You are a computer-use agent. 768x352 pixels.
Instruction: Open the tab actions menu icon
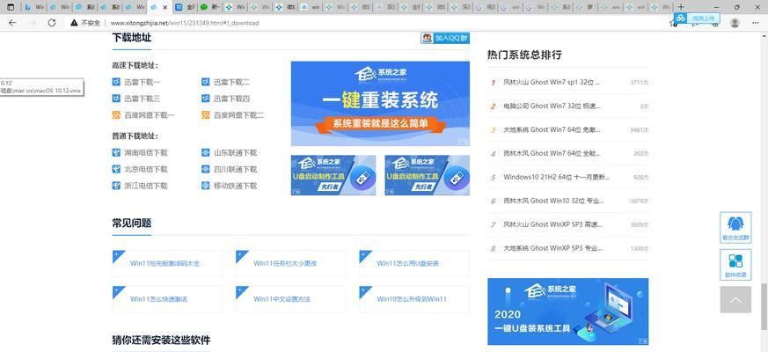(x=11, y=7)
